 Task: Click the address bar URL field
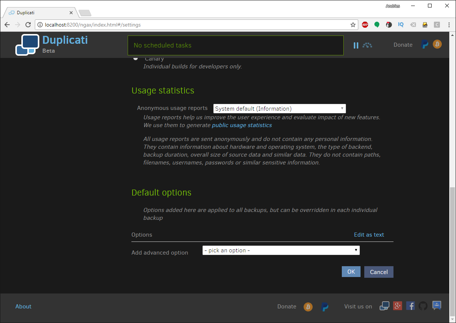point(197,25)
